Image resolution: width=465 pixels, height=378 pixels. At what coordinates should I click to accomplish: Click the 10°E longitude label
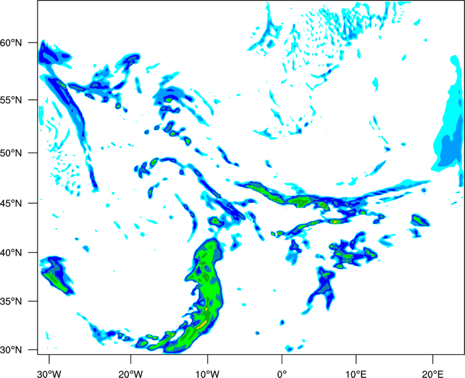click(x=356, y=374)
